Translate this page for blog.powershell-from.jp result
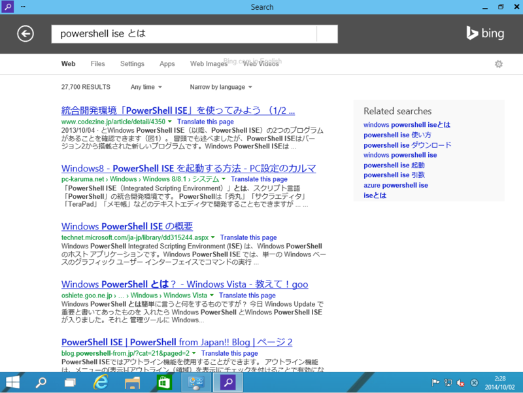Viewport: 523px width, 393px height. pos(229,353)
